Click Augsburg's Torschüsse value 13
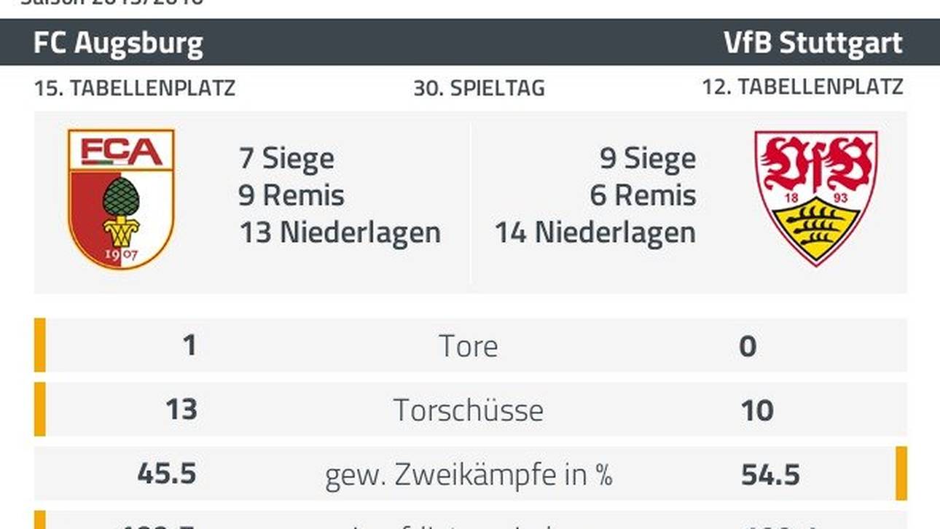Viewport: 940px width, 529px height. 181,410
